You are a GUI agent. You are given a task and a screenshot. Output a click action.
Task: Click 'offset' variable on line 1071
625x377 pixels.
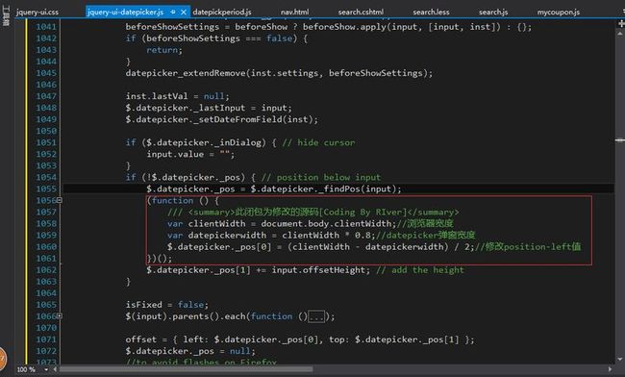coord(140,339)
